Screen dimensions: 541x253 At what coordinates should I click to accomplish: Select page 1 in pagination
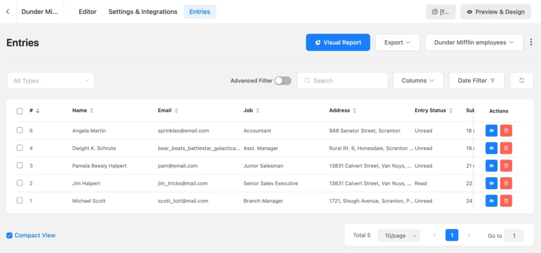[x=452, y=236]
